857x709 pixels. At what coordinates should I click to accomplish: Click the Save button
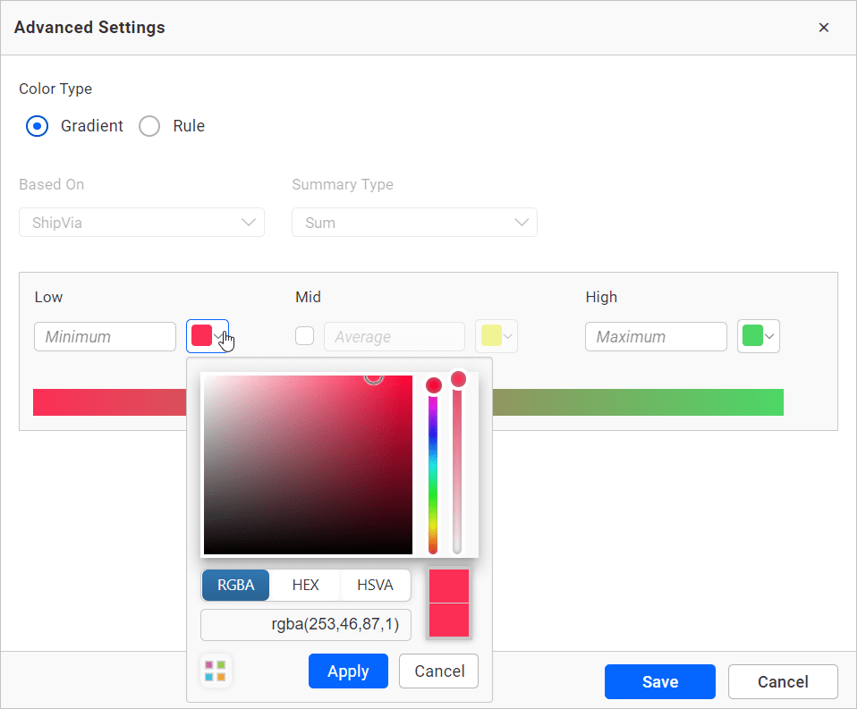click(659, 682)
